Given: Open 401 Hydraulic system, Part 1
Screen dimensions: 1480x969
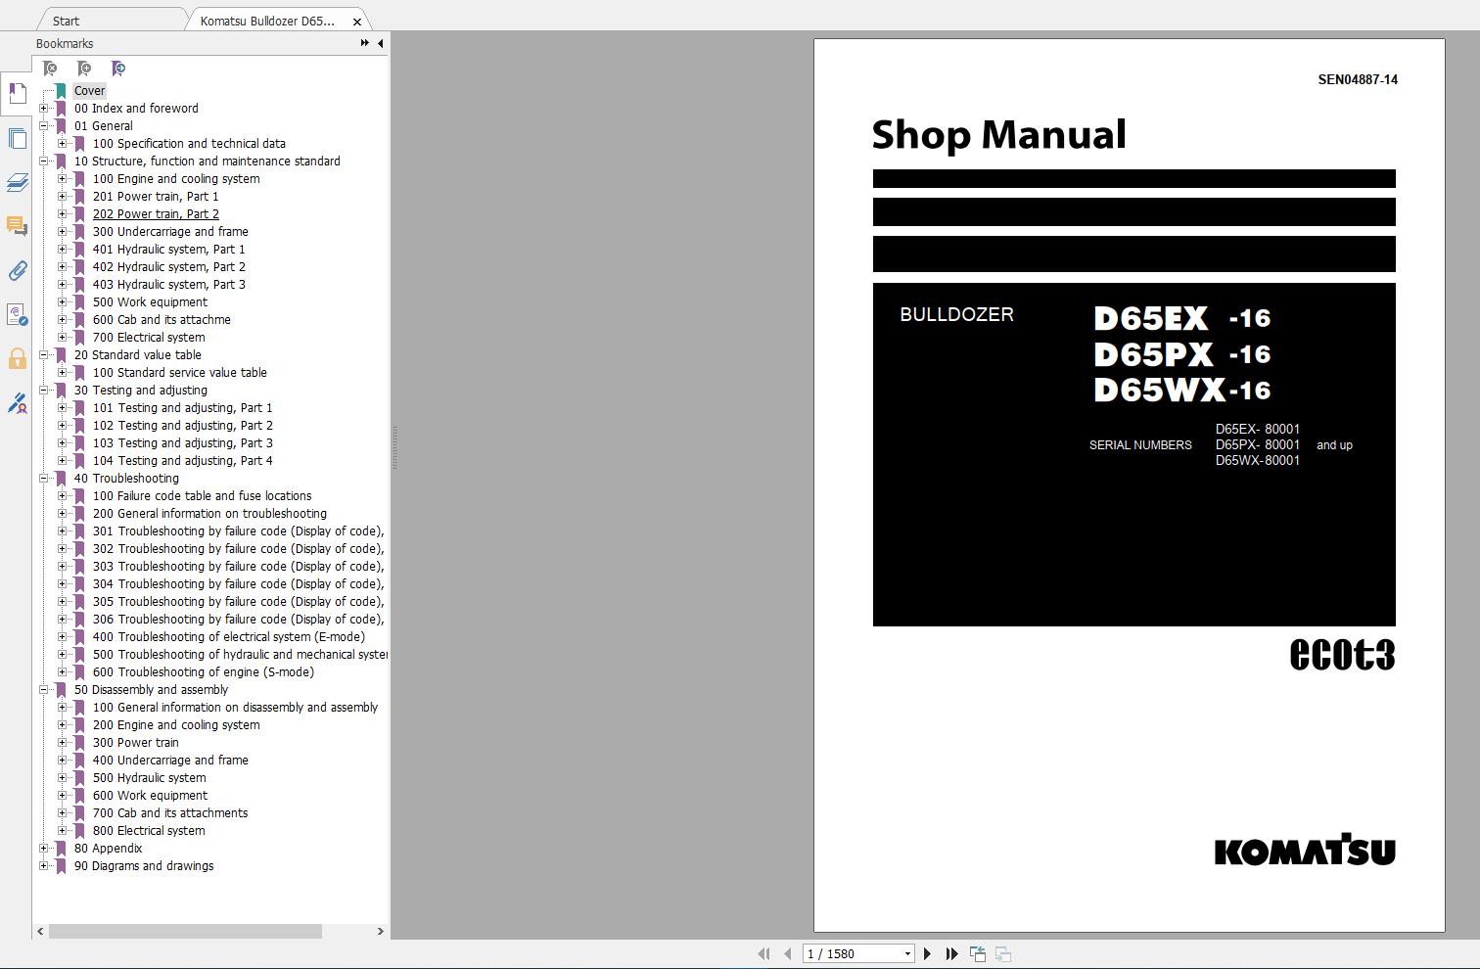Looking at the screenshot, I should tap(168, 250).
